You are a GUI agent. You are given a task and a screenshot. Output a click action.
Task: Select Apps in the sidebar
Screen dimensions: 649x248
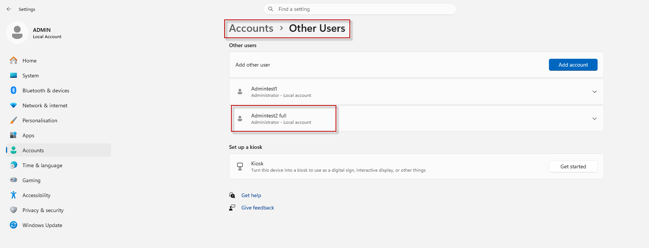tap(58, 135)
